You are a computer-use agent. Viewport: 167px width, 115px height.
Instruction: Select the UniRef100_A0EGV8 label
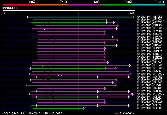click(x=150, y=105)
